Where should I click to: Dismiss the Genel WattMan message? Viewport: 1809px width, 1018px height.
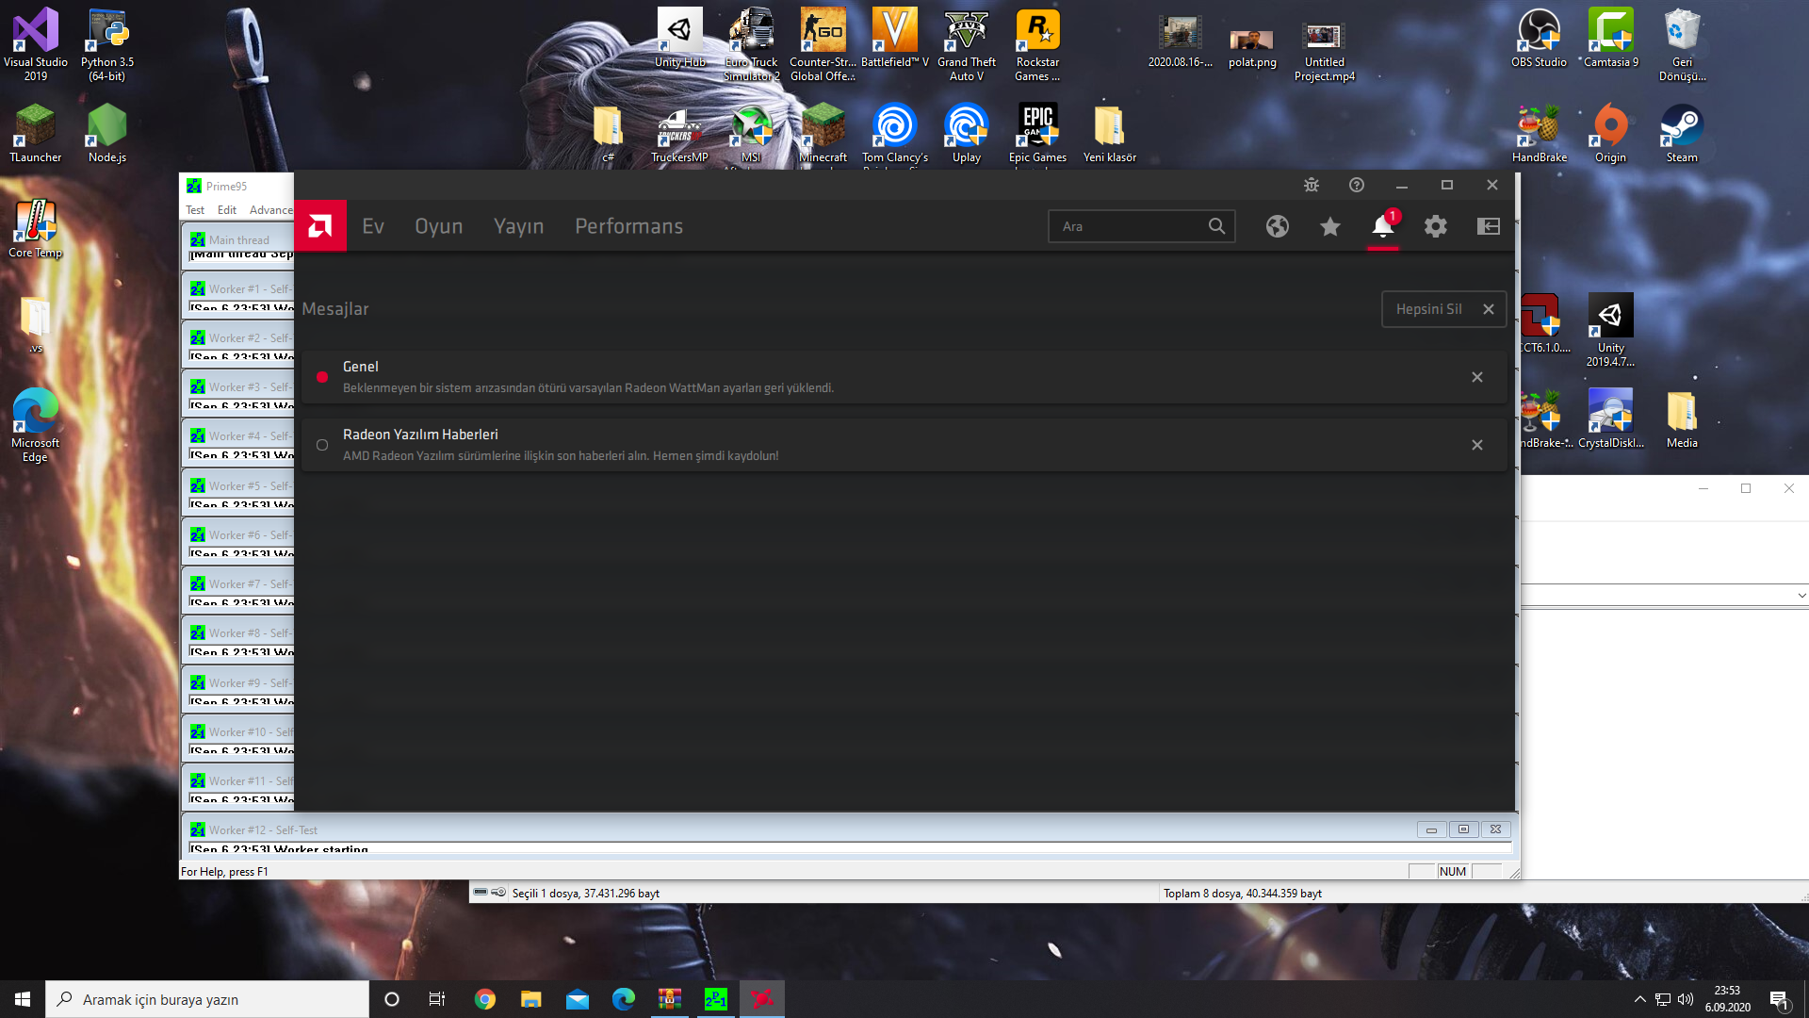(x=1477, y=377)
